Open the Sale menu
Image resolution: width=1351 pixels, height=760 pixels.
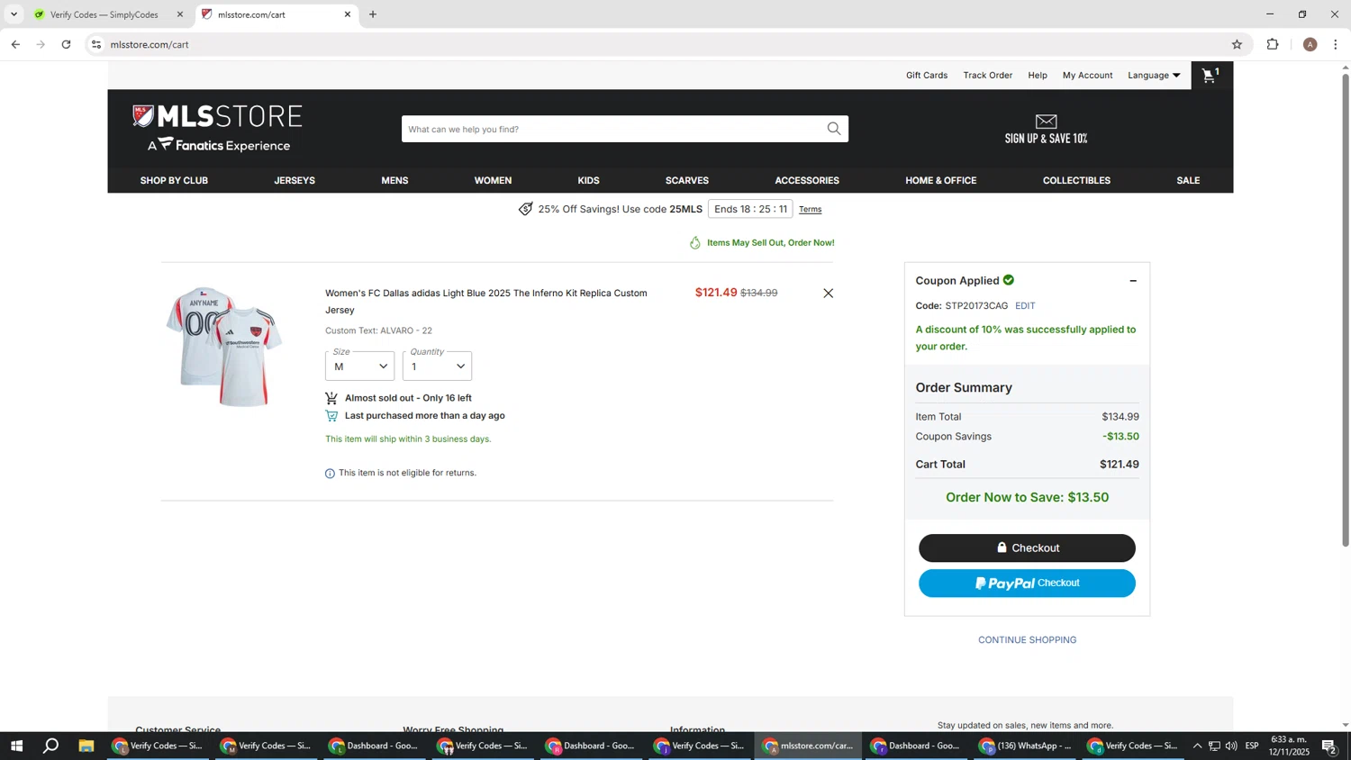(1188, 181)
